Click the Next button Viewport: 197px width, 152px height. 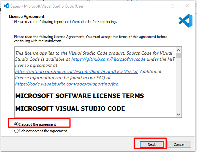[x=152, y=144]
